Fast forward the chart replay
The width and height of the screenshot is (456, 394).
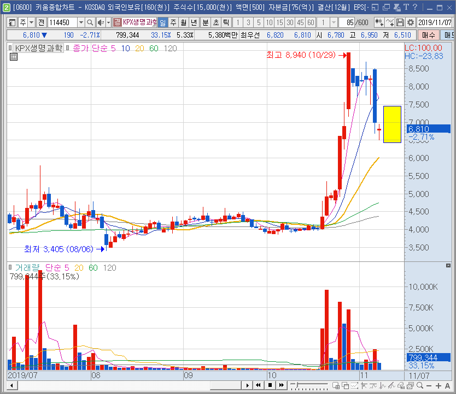[281, 385]
